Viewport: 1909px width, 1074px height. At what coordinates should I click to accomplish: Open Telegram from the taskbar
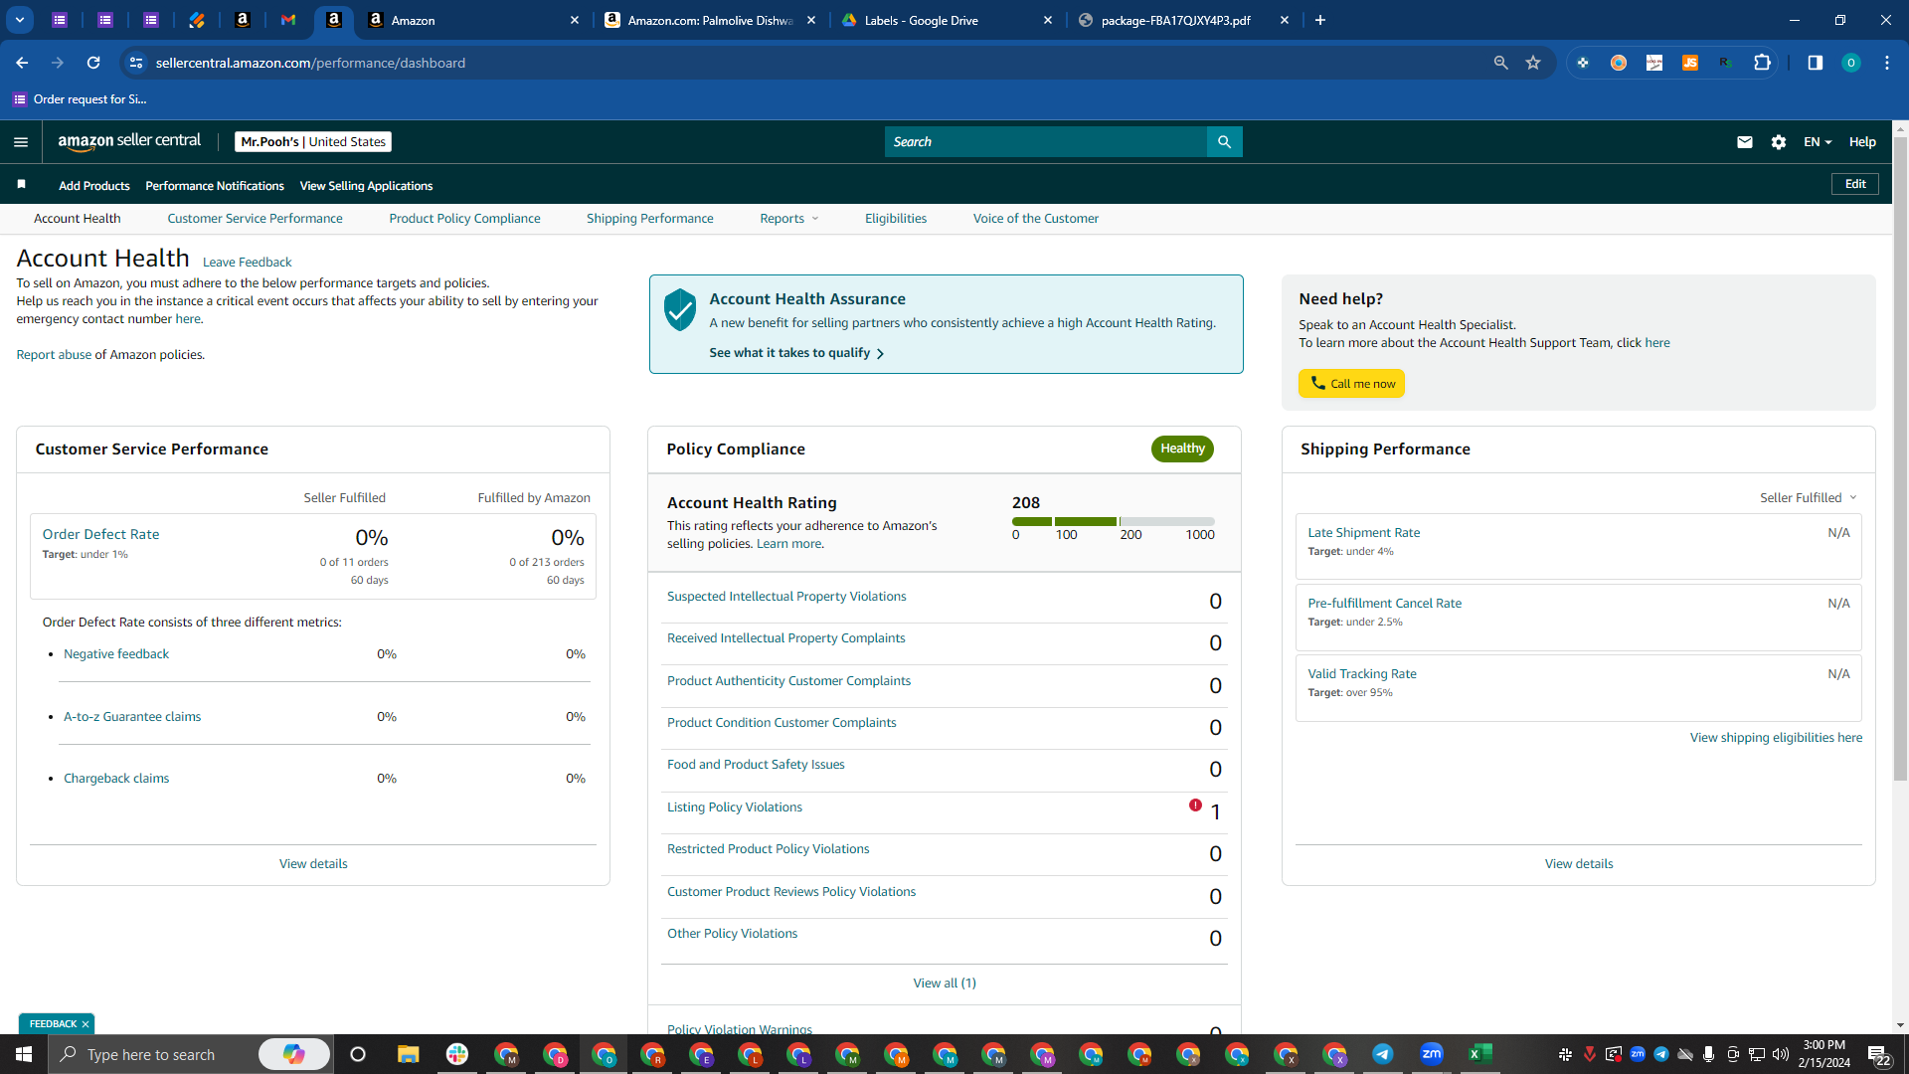click(x=1383, y=1054)
